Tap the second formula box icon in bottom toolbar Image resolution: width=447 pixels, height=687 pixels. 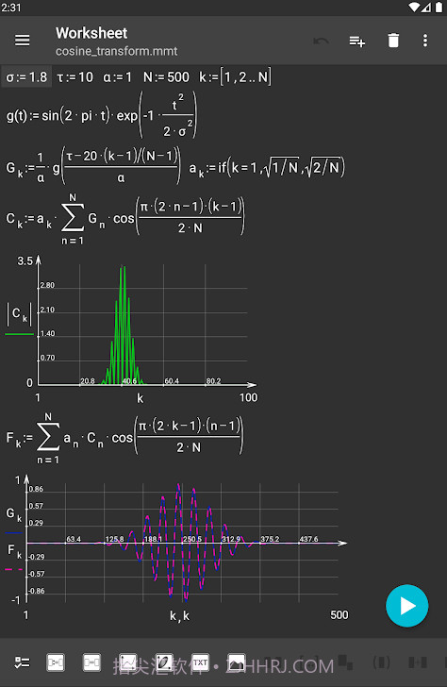[x=91, y=662]
